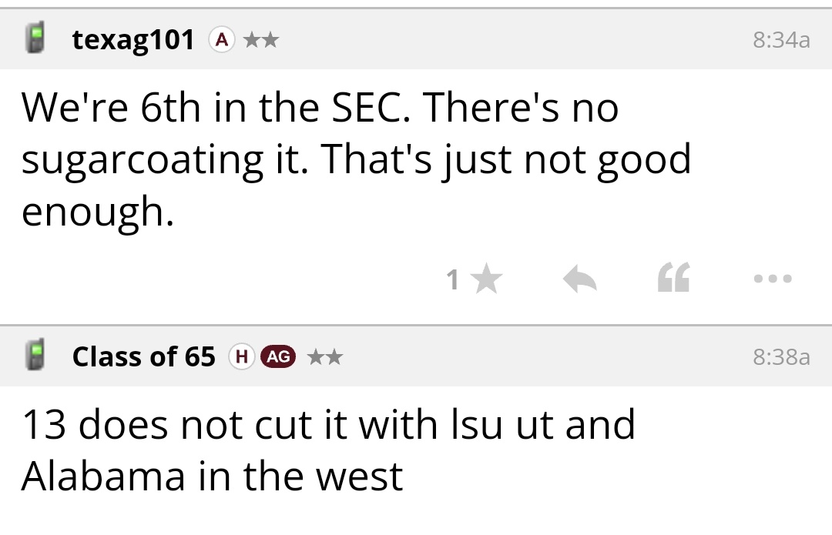Click the circled H badge beside Class of 65

pyautogui.click(x=242, y=356)
